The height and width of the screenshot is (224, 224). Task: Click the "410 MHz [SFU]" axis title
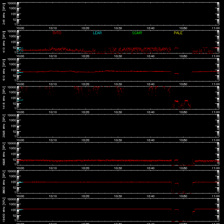[x=4, y=42]
